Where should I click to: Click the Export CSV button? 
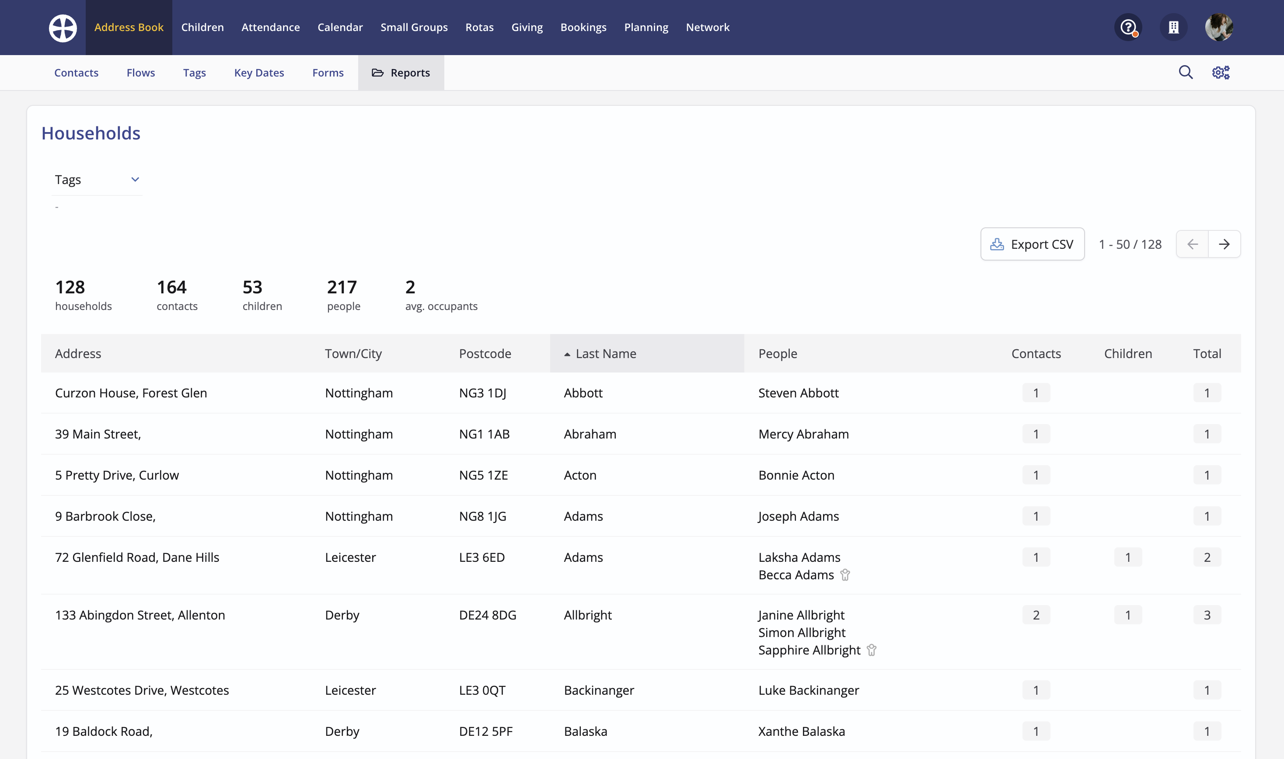click(1032, 244)
